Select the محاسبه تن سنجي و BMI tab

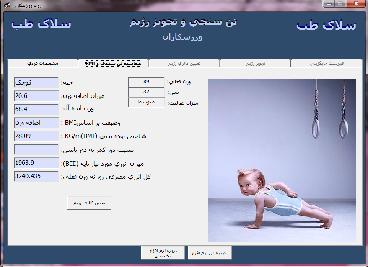[114, 64]
